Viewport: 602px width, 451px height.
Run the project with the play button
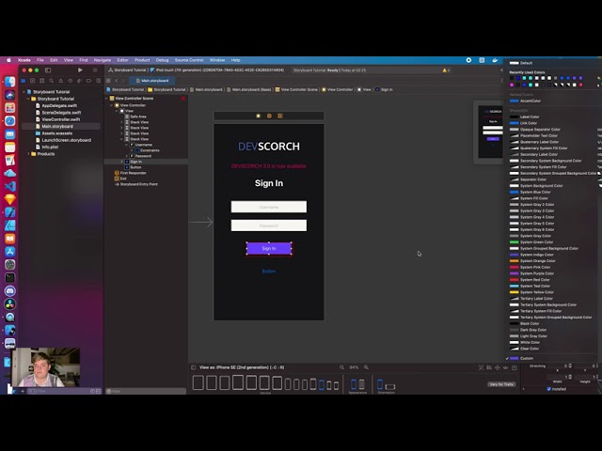[x=80, y=70]
